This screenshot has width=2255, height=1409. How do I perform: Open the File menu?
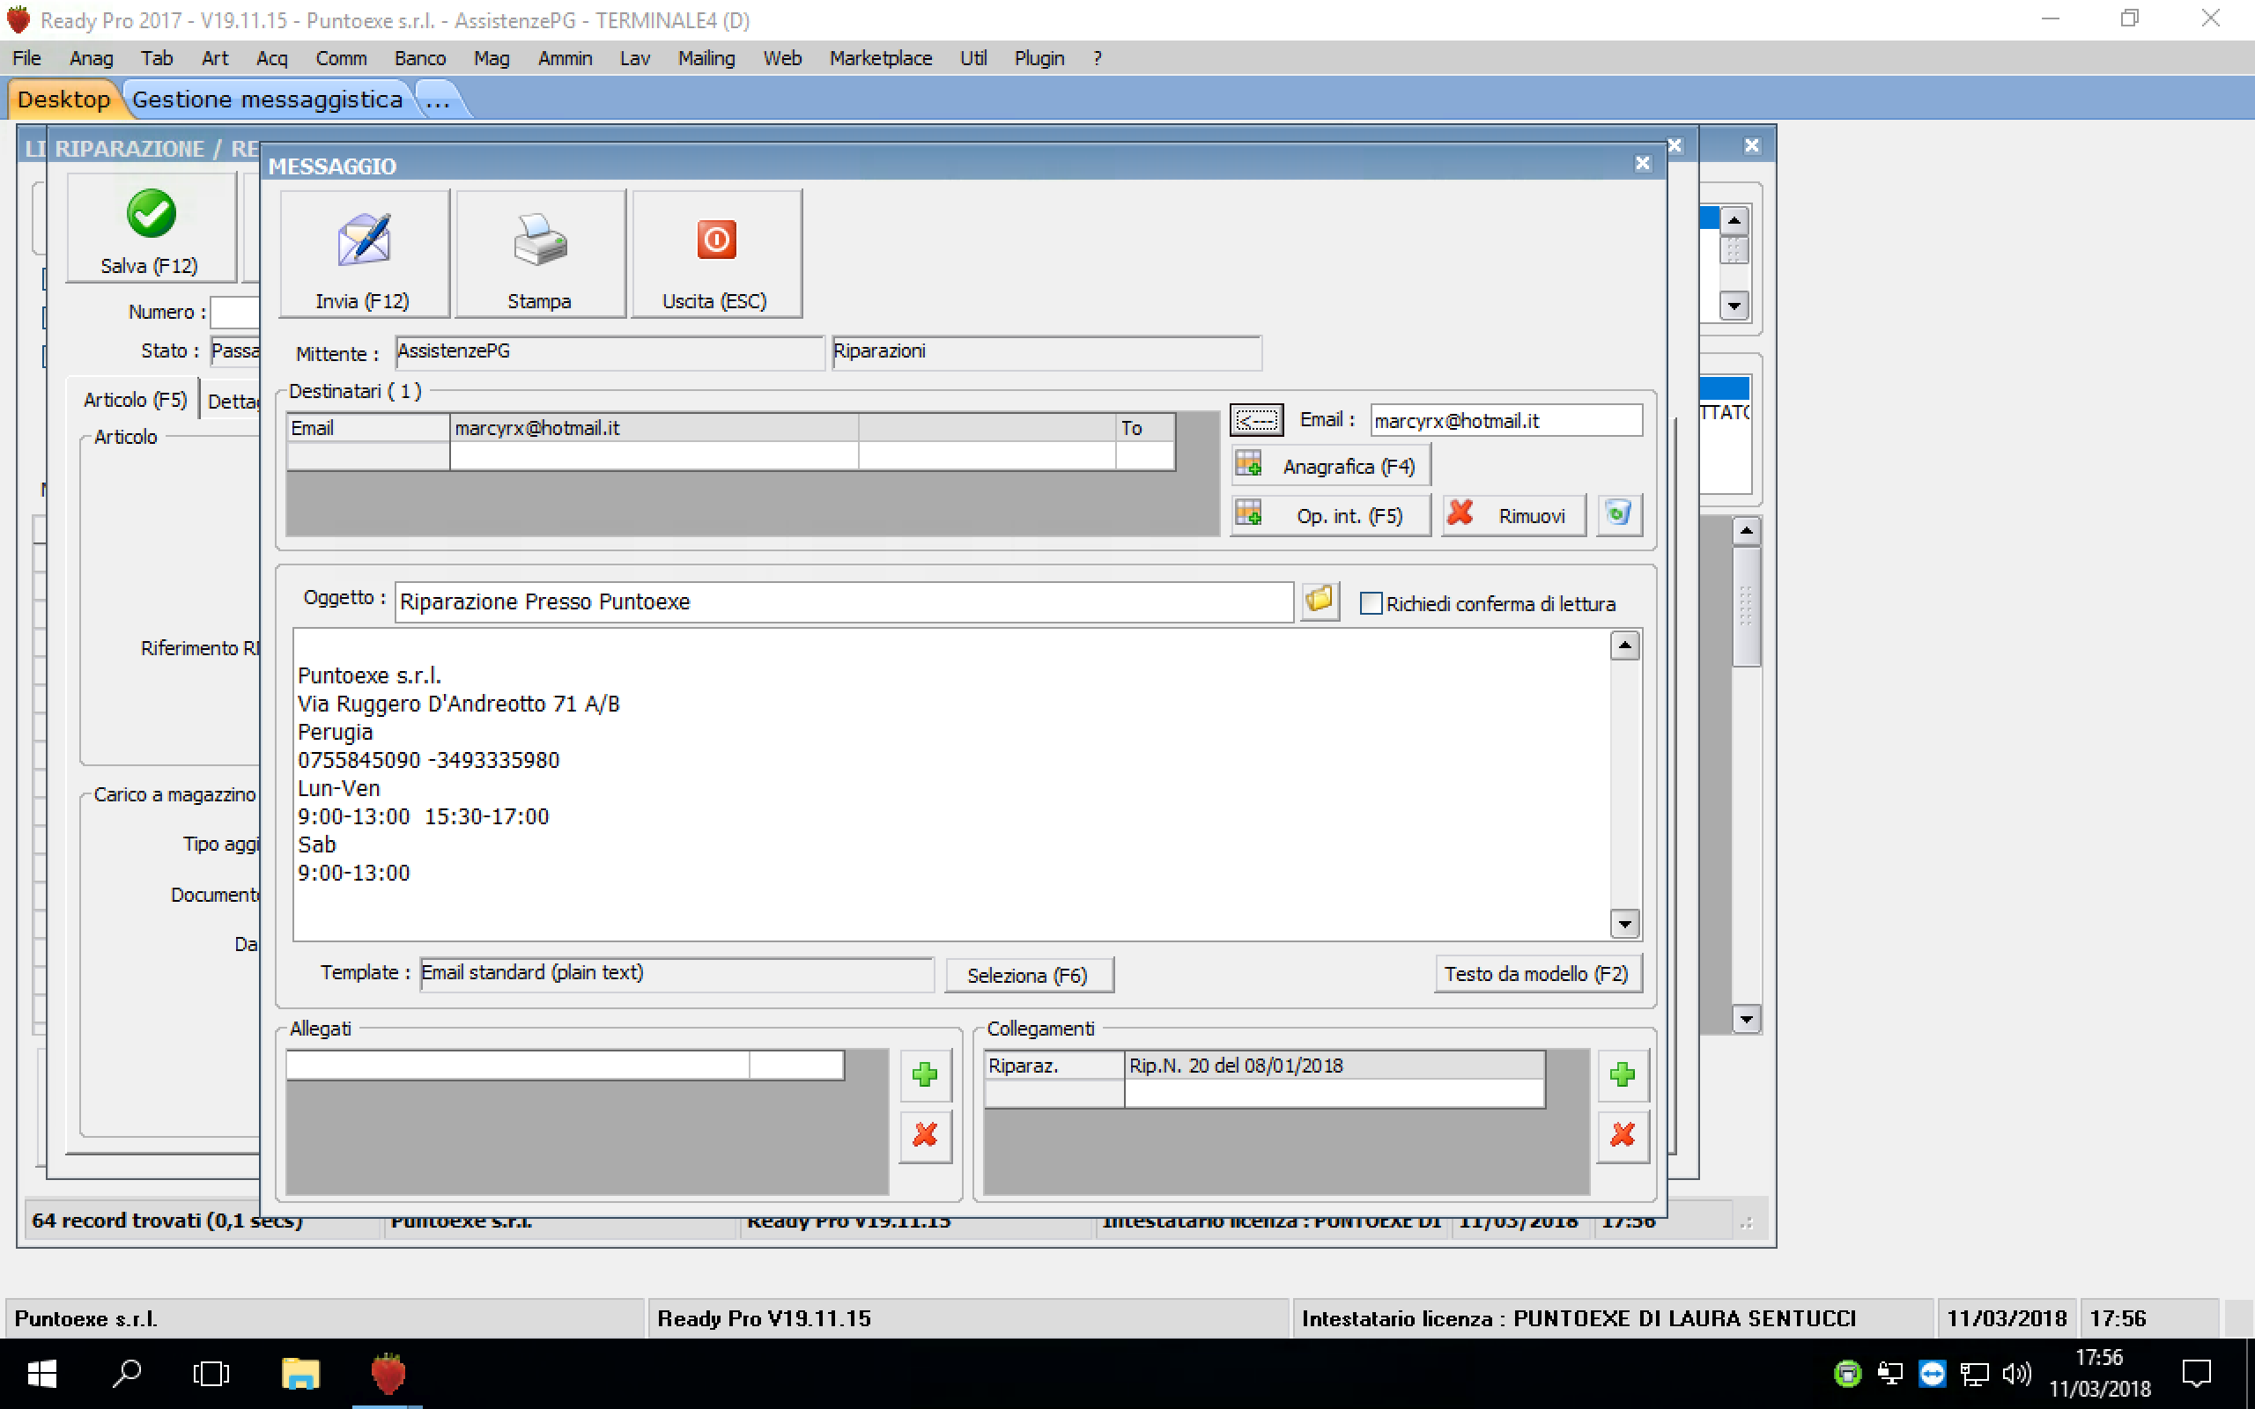click(26, 58)
